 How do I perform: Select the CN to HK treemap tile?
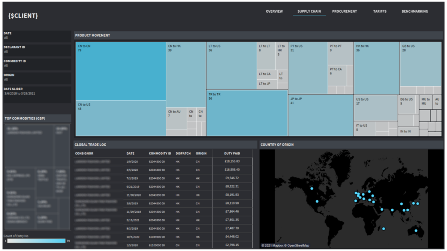tap(186, 75)
